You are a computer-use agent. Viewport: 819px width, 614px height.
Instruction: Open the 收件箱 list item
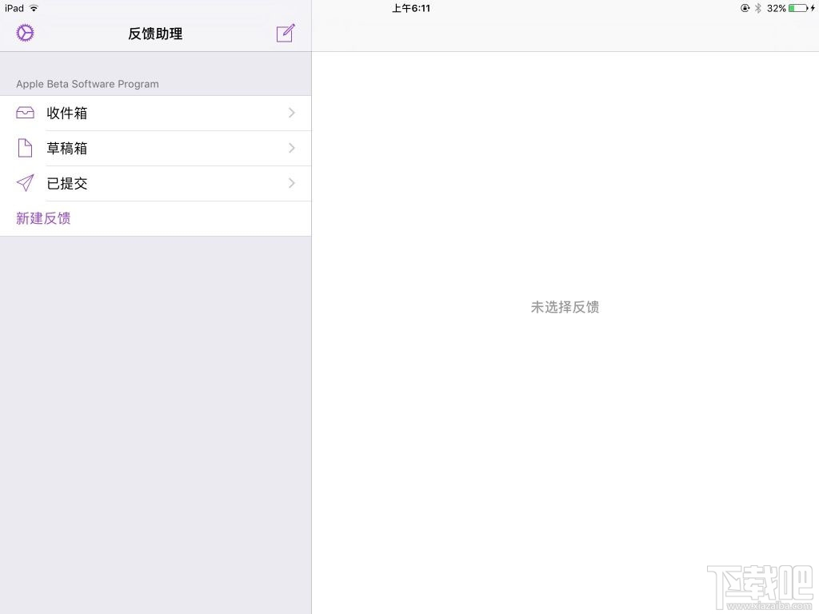coord(67,113)
